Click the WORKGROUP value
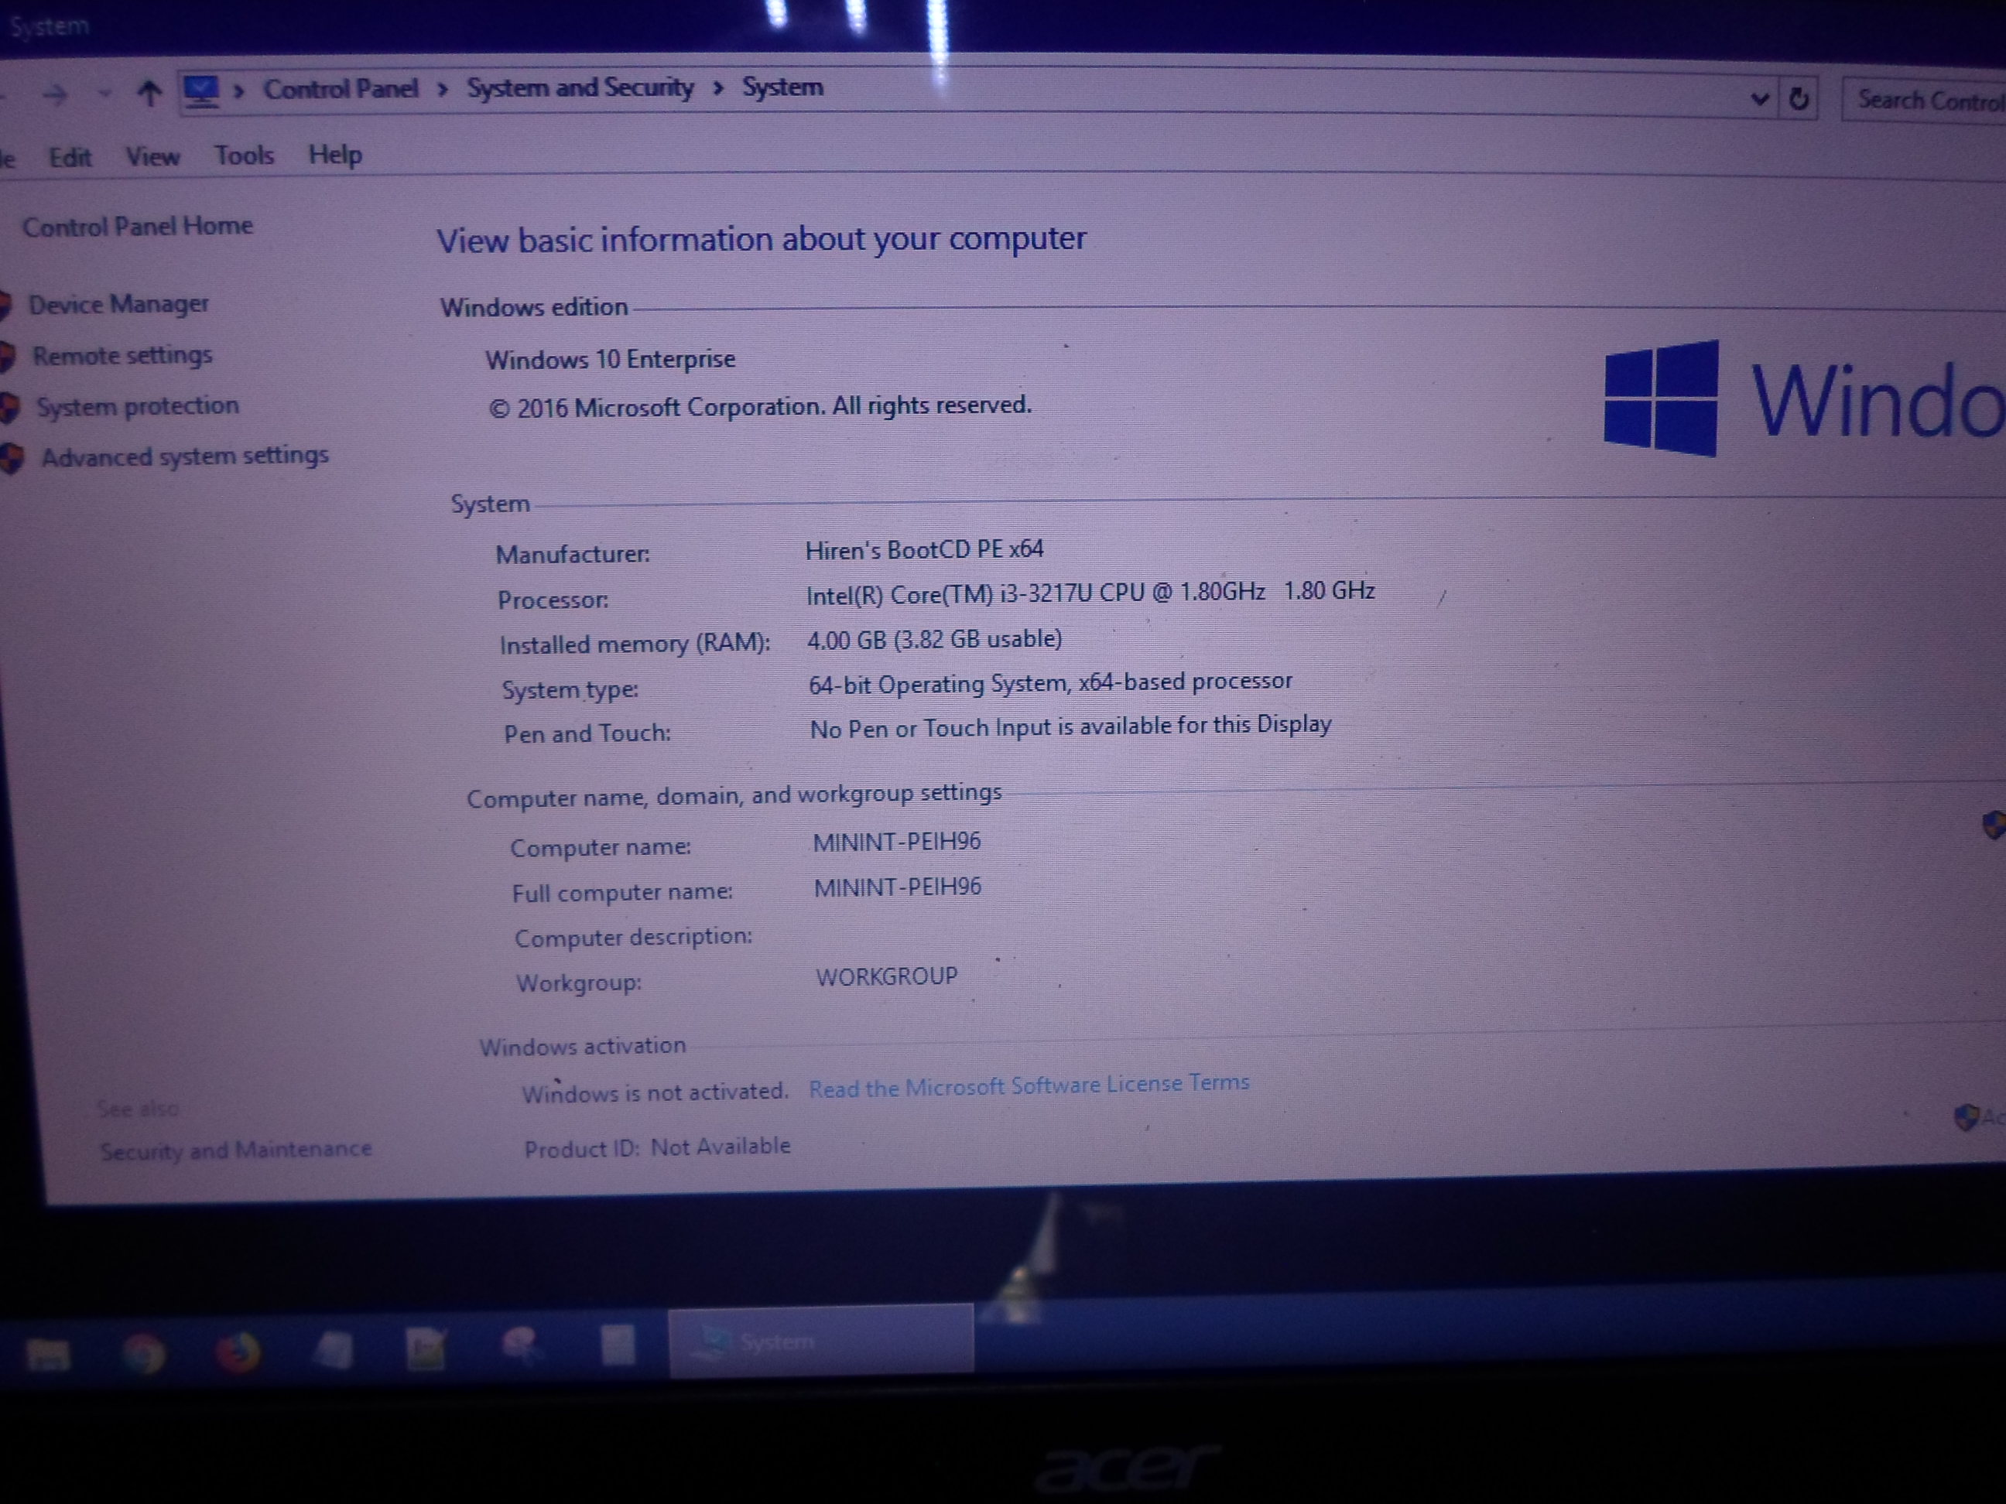2006x1504 pixels. [887, 976]
